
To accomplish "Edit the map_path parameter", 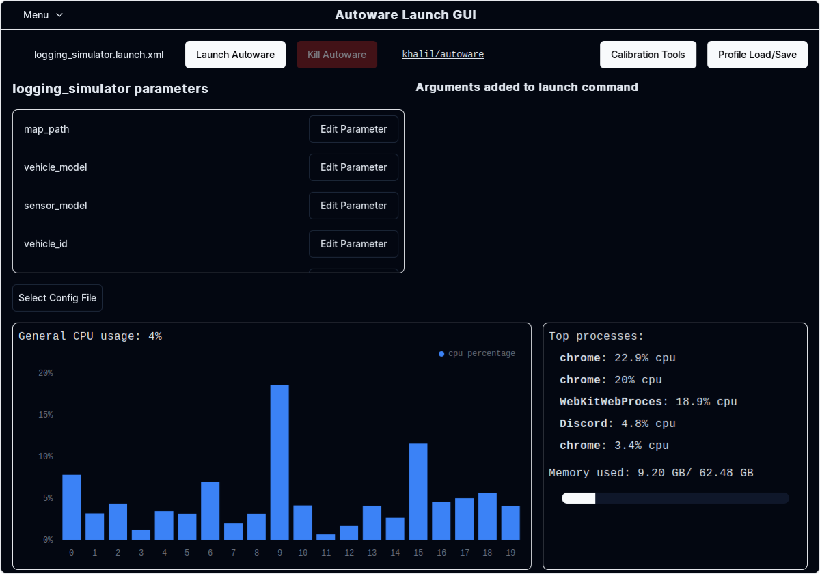I will (353, 129).
